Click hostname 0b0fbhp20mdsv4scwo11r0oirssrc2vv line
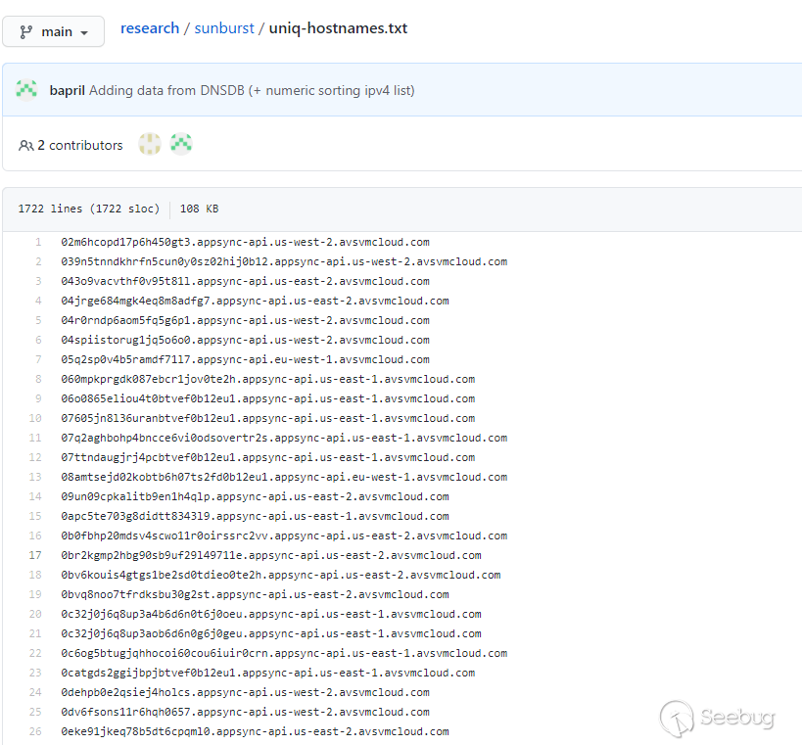 tap(284, 535)
